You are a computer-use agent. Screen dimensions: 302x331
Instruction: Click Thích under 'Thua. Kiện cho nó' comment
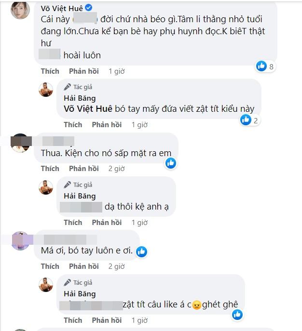(x=50, y=169)
